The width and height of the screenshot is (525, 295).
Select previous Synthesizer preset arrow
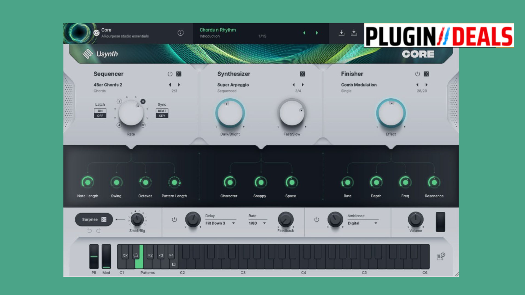click(x=294, y=85)
